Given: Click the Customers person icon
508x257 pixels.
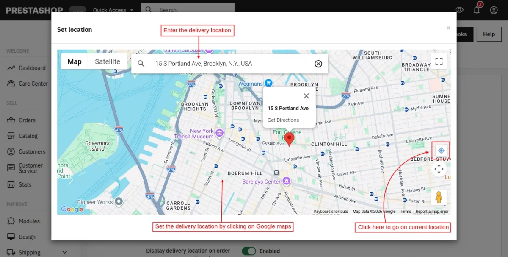Looking at the screenshot, I should (11, 151).
